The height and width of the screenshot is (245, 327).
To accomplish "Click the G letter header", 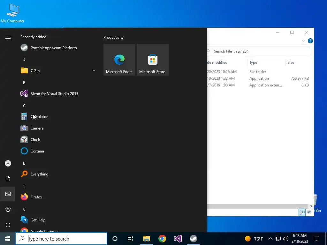I will click(x=24, y=209).
